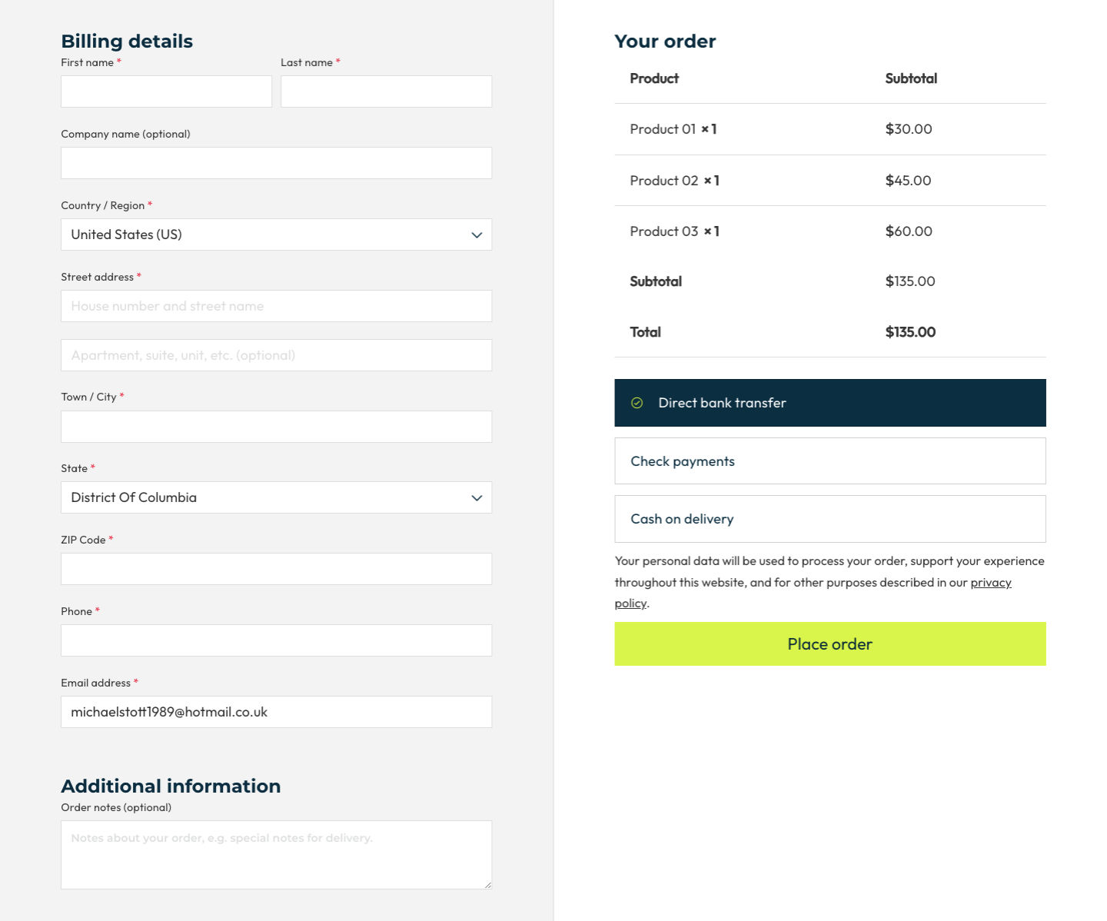
Task: Select Cash on delivery payment
Action: click(829, 519)
